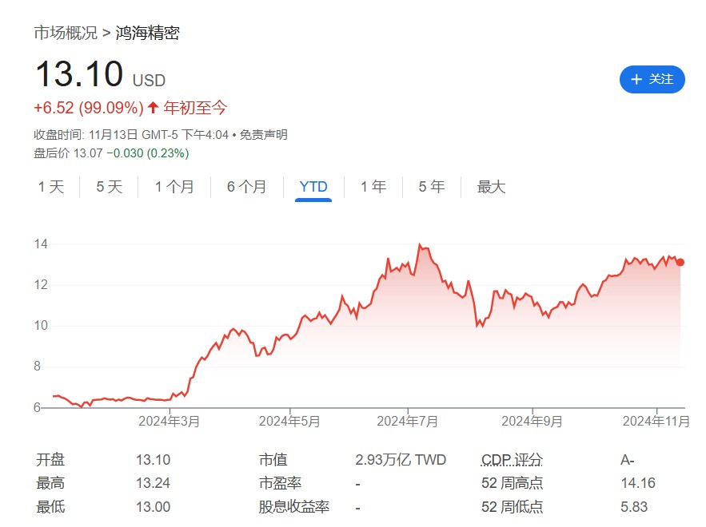Select the 1 天 time range tab
This screenshot has height=527, width=706.
[x=51, y=187]
